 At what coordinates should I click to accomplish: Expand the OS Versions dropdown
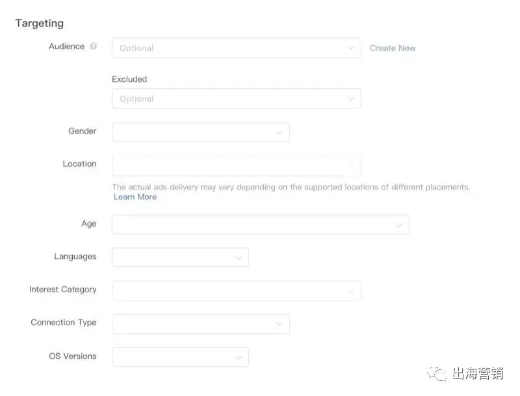tap(181, 357)
